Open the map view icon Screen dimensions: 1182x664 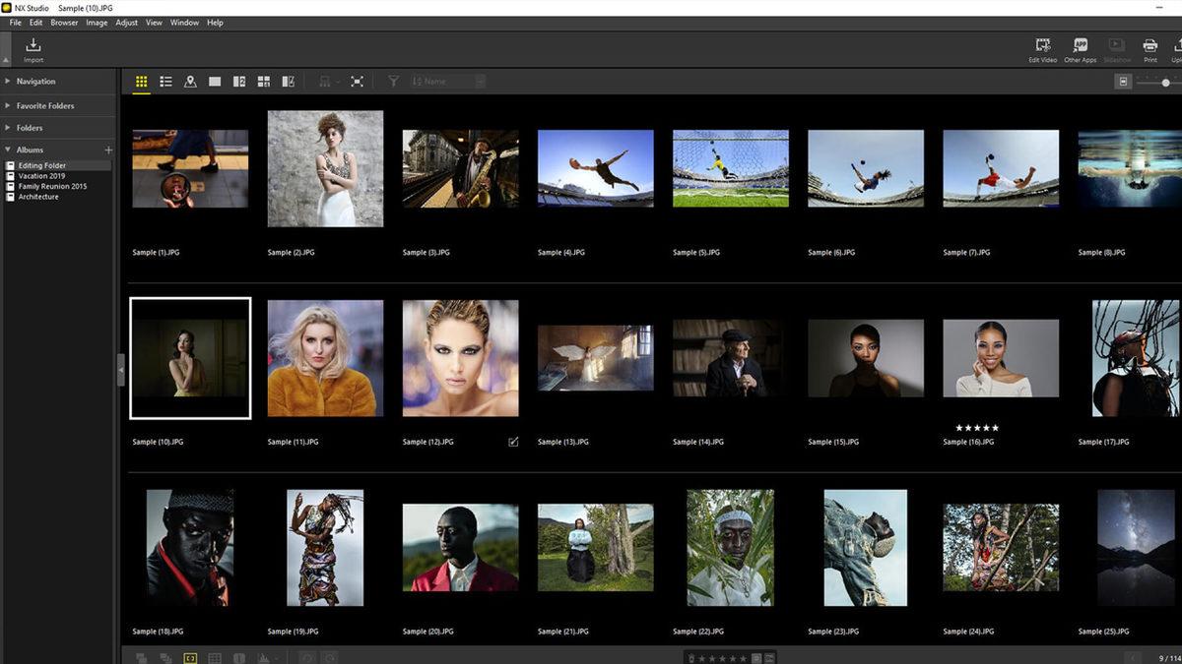(190, 82)
